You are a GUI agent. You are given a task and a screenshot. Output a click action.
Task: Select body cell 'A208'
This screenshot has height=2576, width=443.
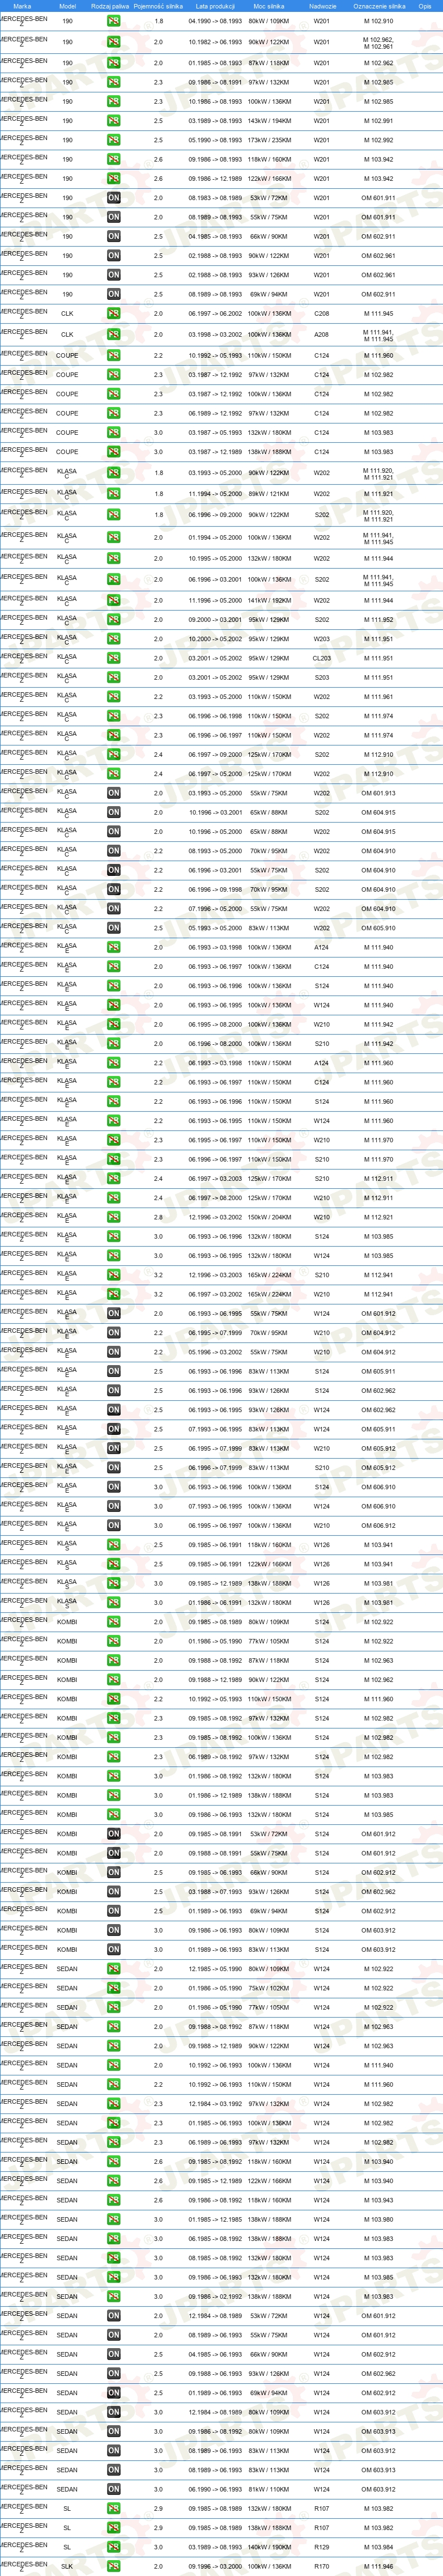tap(322, 335)
